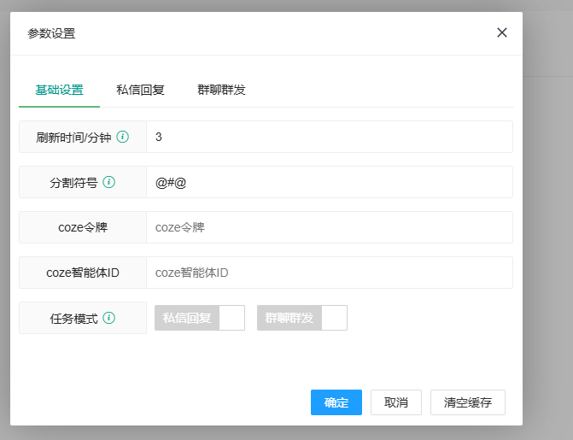This screenshot has height=440, width=573.
Task: Focus the refresh time field showing 3
Action: (329, 137)
